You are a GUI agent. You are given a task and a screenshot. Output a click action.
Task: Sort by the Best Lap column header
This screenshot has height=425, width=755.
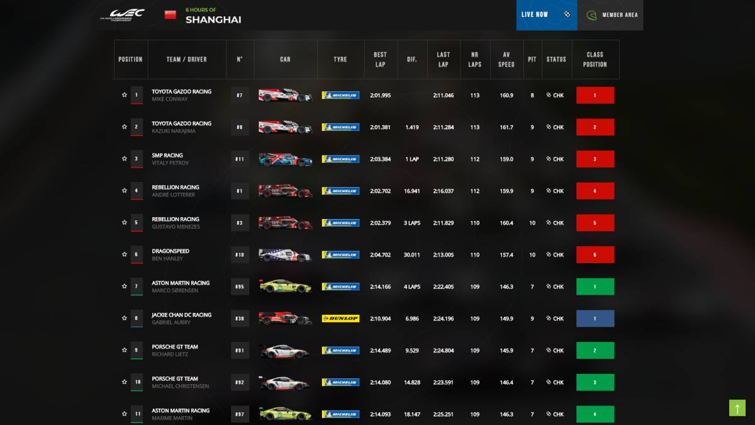(380, 59)
